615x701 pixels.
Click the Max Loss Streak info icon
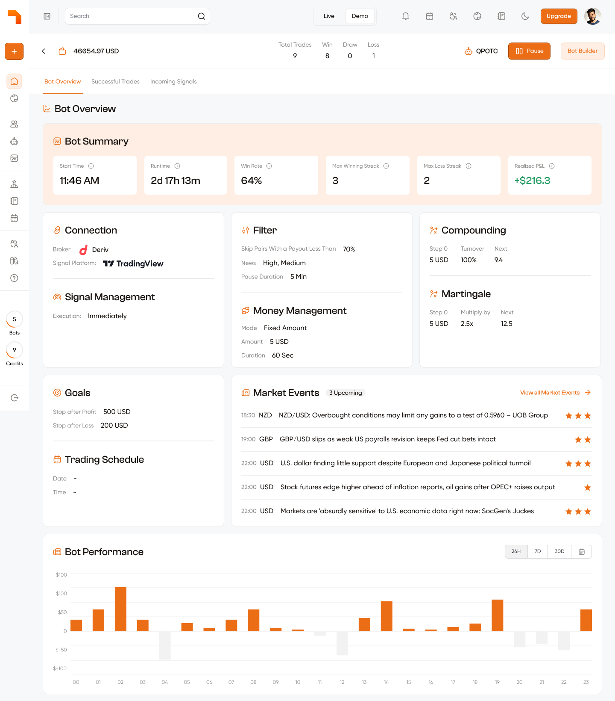[469, 166]
